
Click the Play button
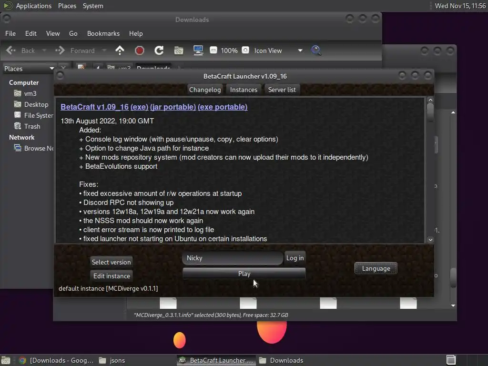[x=244, y=274]
